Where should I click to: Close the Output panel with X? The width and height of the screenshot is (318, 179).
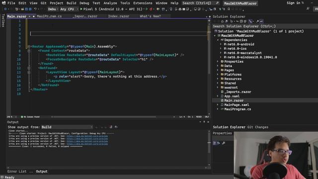point(208,122)
